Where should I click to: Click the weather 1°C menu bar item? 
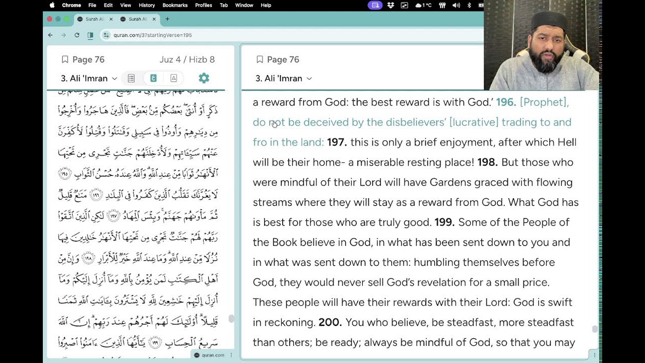click(423, 5)
